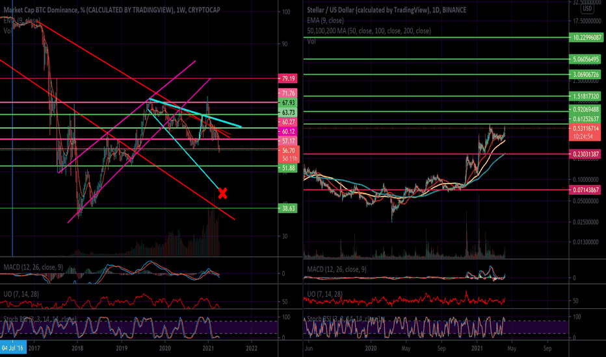This screenshot has width=606, height=357.
Task: Click 2020 on the BTC dominance time axis
Action: click(x=165, y=348)
